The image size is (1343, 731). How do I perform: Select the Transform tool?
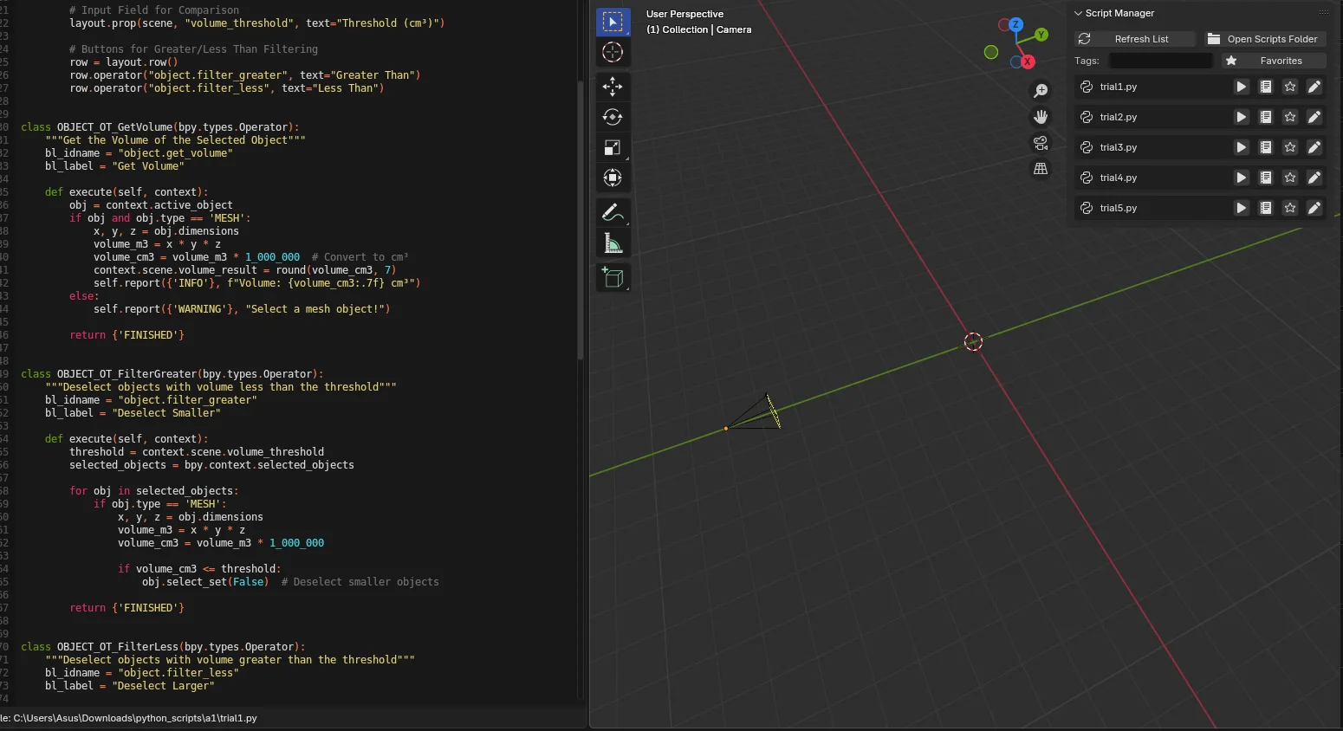613,178
